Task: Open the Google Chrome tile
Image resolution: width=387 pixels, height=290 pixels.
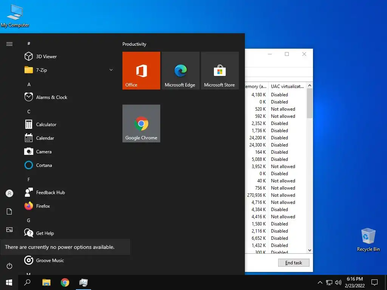Action: [141, 123]
